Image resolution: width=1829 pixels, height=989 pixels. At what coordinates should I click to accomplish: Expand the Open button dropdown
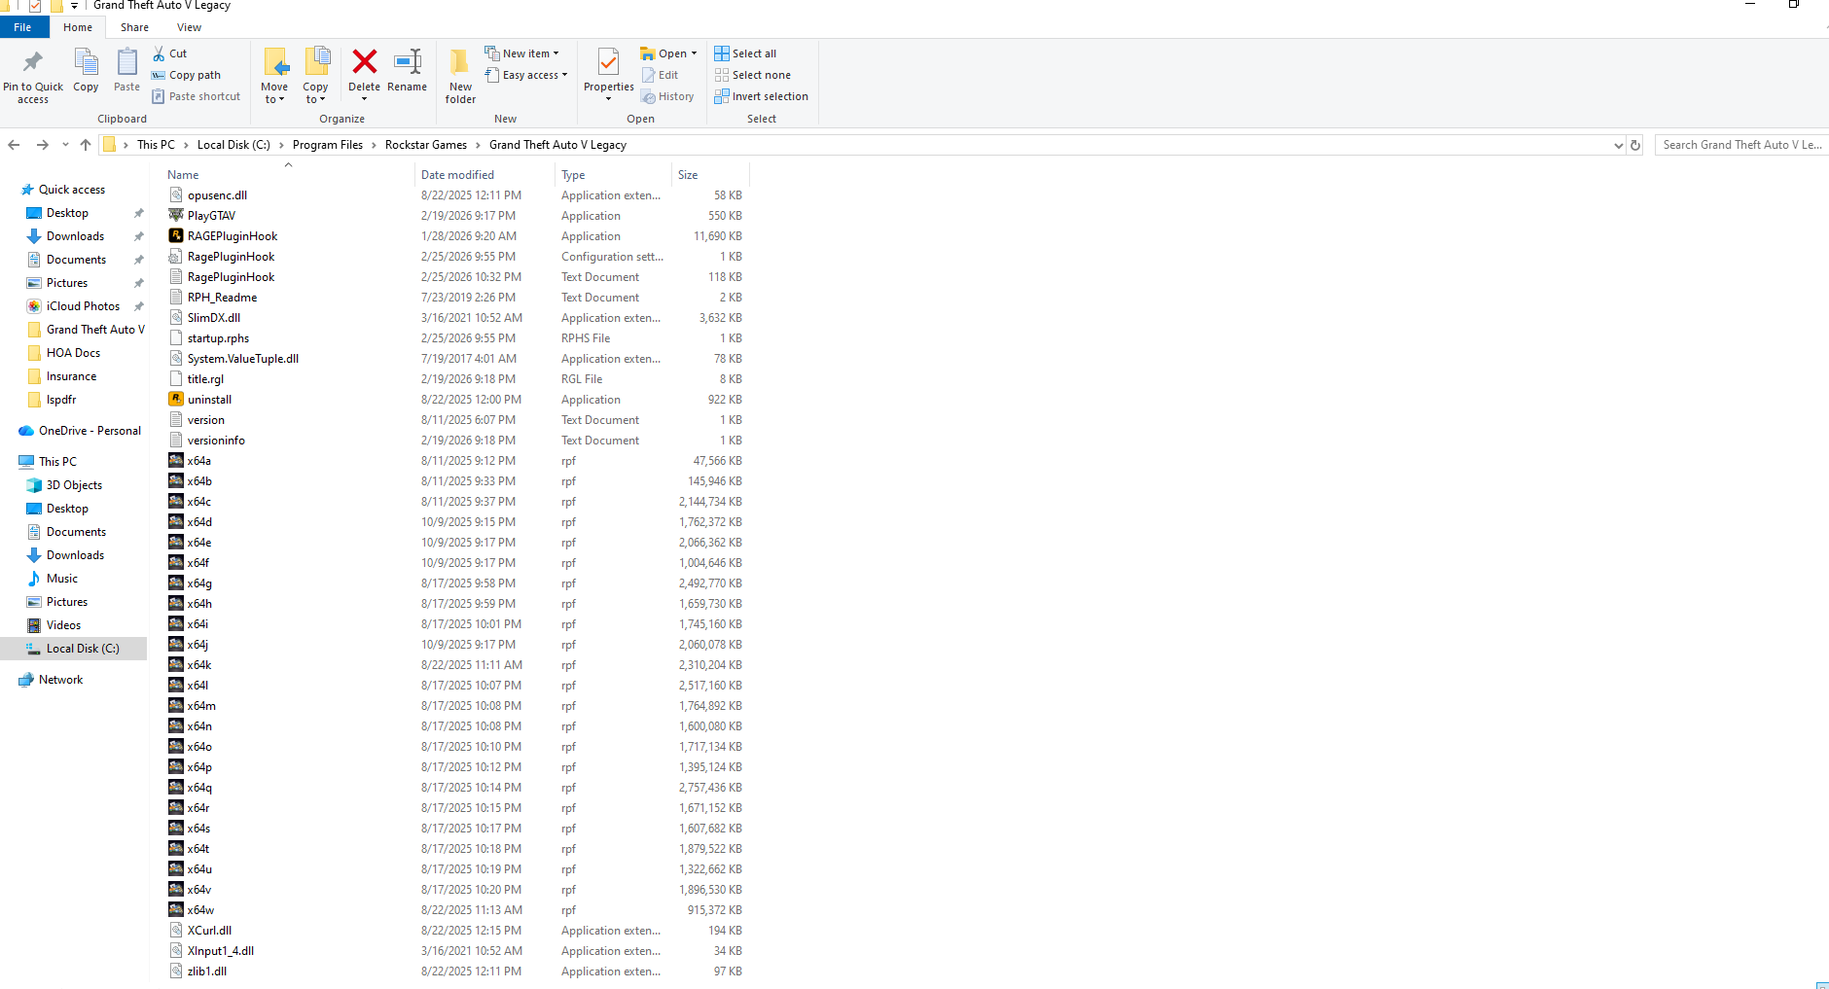(694, 53)
